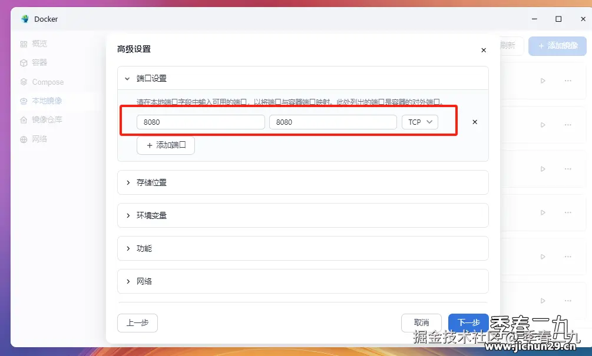
Task: Click the Compose layers icon
Action: click(24, 82)
